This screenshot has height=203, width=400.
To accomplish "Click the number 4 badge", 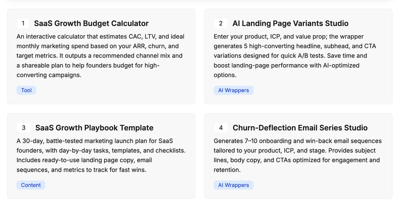I will tap(221, 128).
